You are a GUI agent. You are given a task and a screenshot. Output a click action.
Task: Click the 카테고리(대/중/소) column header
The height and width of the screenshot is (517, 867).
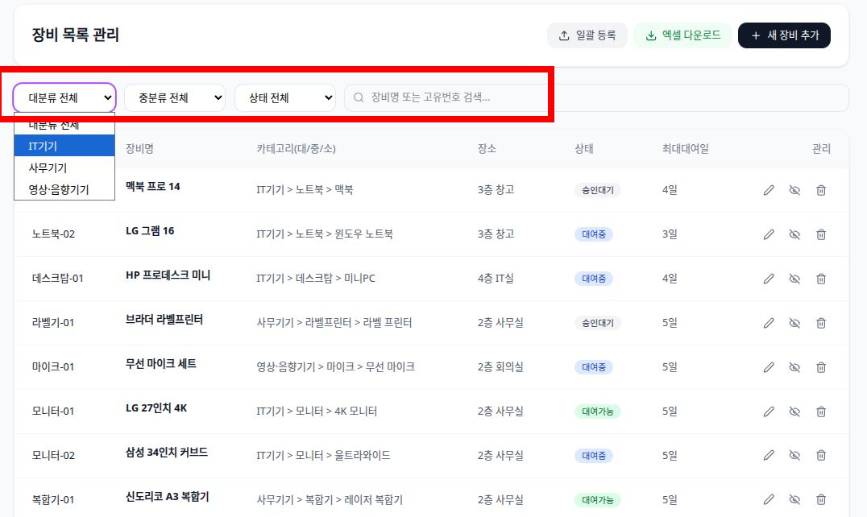click(x=296, y=149)
